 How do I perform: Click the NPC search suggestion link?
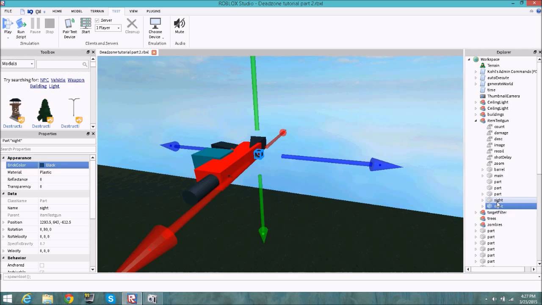click(x=44, y=80)
